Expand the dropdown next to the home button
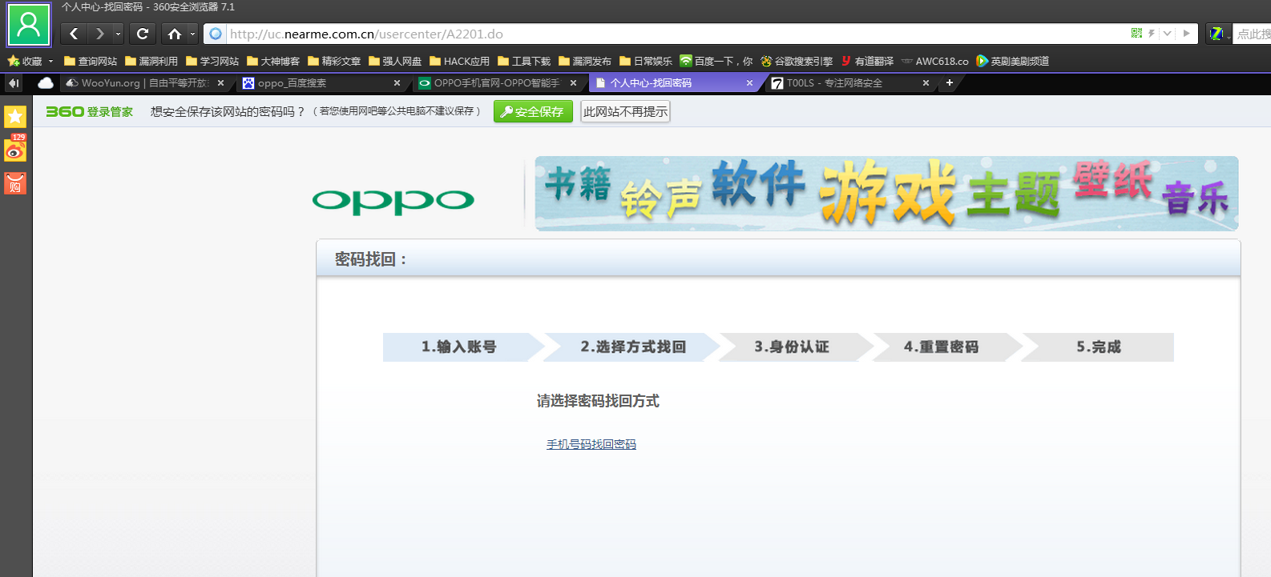The image size is (1271, 577). pyautogui.click(x=192, y=34)
